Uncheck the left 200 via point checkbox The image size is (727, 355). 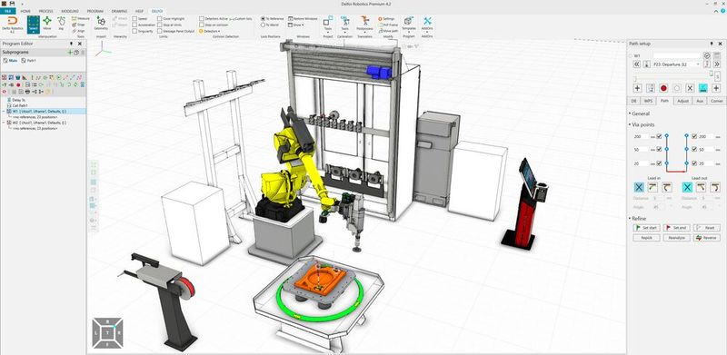(x=660, y=136)
